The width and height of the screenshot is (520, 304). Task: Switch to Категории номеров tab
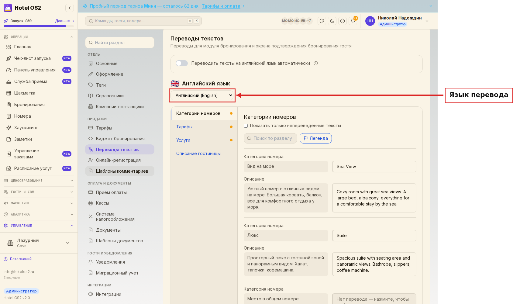[204, 113]
